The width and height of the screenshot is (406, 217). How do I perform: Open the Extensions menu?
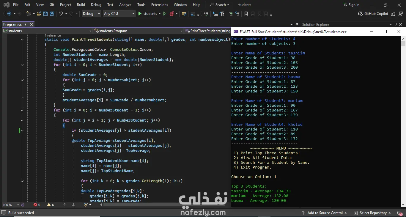[160, 5]
